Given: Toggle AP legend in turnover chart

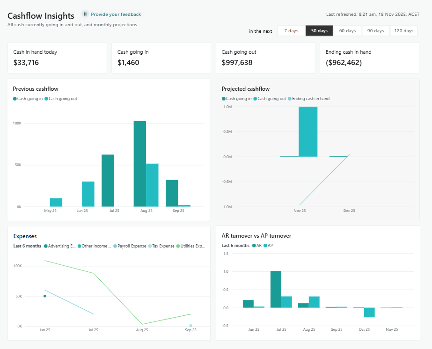Looking at the screenshot, I should pos(269,246).
